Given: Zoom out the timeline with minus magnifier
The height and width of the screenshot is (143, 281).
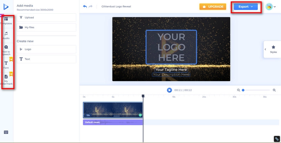Looking at the screenshot, I should 238,90.
